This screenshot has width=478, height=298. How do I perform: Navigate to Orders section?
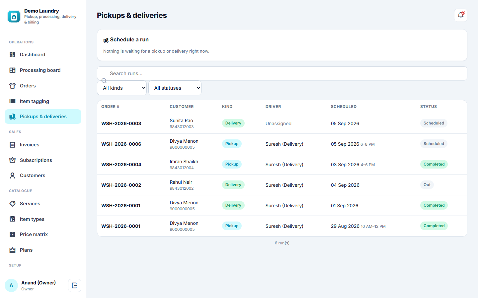pyautogui.click(x=43, y=86)
